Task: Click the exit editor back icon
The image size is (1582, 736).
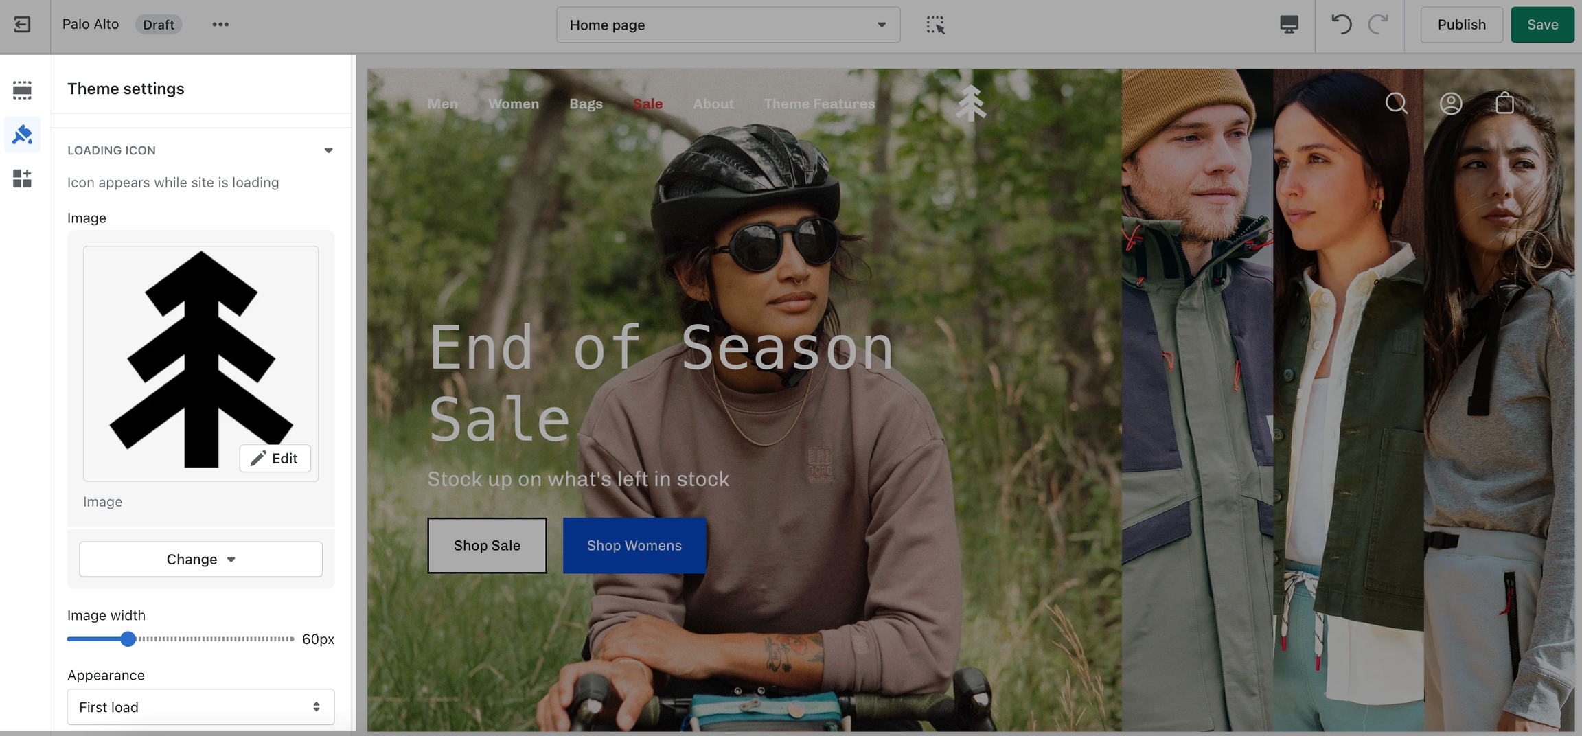Action: point(22,25)
